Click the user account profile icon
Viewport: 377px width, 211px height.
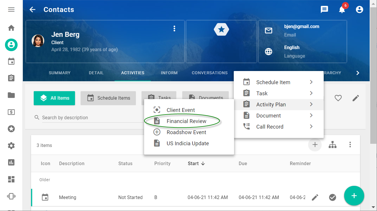tap(359, 10)
